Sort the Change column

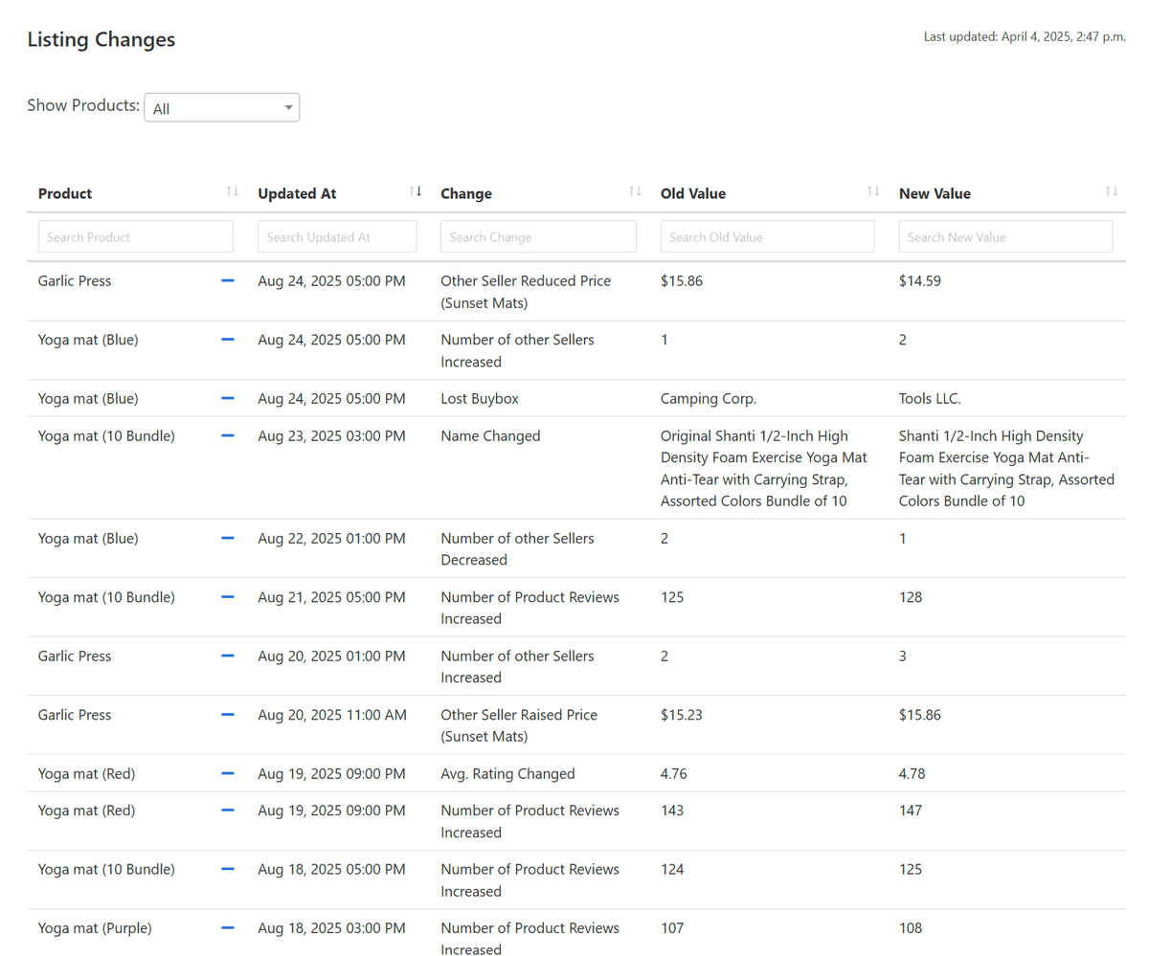636,191
